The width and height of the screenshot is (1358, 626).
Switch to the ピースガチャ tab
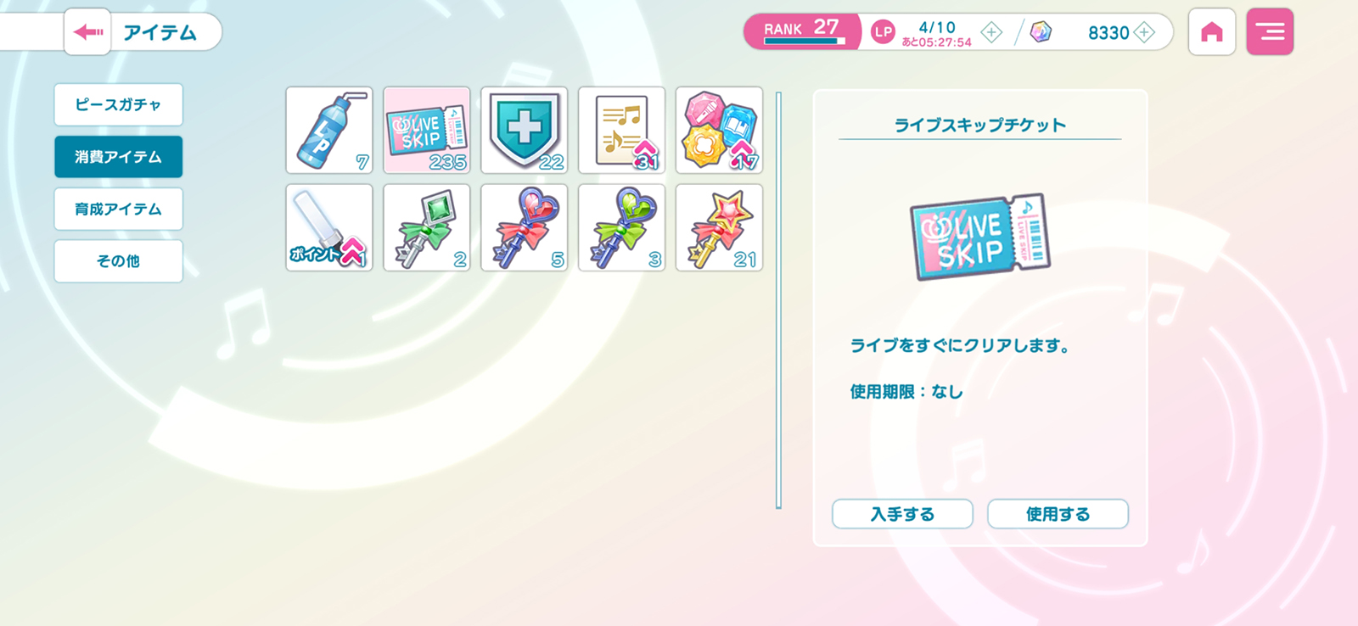119,105
